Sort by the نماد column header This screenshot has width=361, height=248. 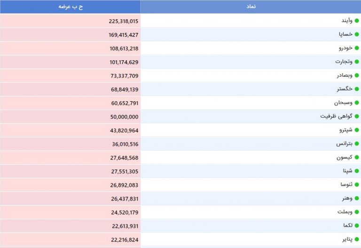click(x=251, y=7)
